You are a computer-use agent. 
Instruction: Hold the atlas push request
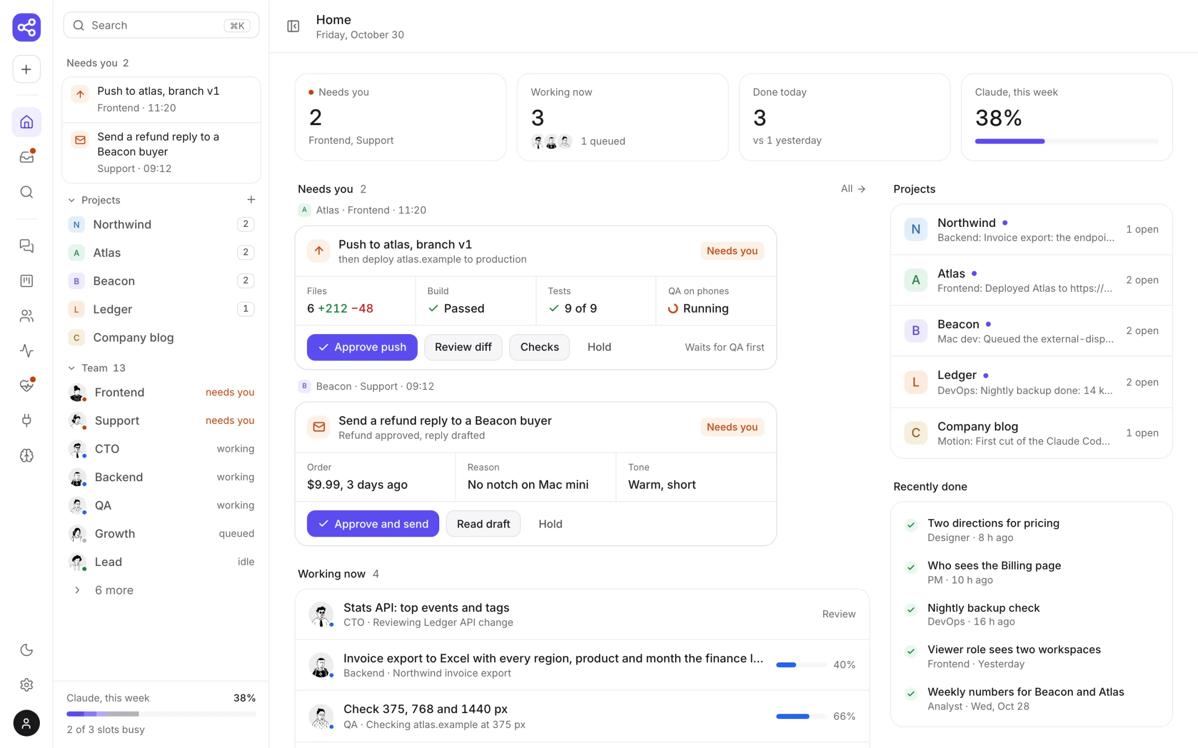point(599,347)
